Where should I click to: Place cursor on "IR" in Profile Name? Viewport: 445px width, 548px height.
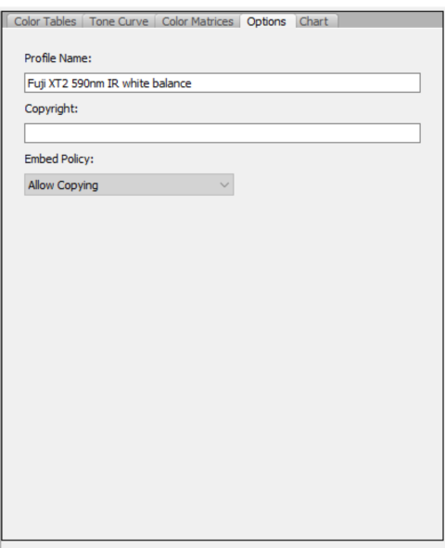coord(113,83)
